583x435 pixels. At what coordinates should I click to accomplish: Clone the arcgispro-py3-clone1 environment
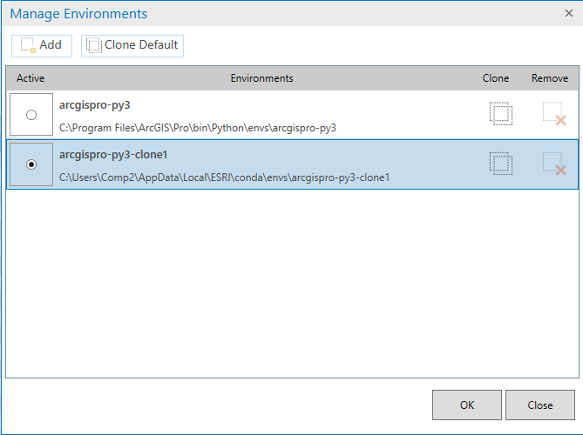coord(500,163)
